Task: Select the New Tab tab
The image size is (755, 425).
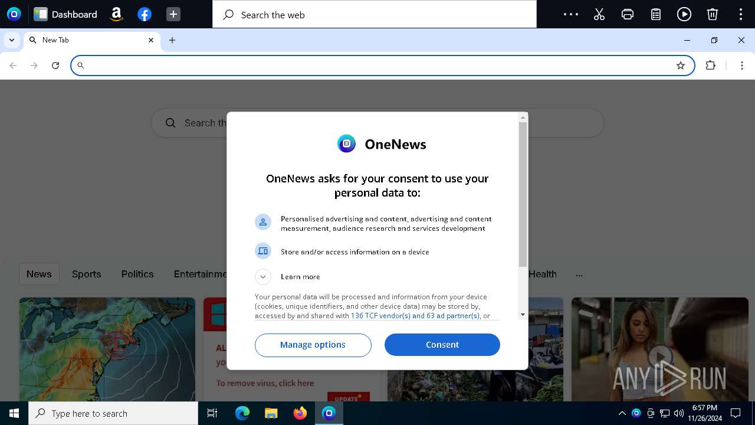Action: pyautogui.click(x=91, y=40)
